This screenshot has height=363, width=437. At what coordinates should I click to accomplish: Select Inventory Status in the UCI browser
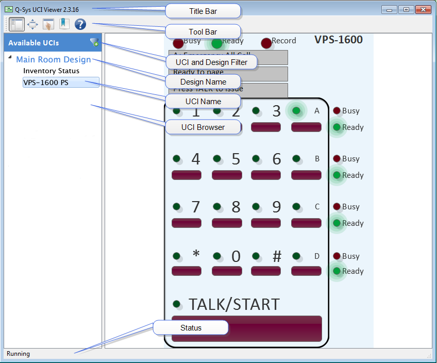click(x=52, y=71)
